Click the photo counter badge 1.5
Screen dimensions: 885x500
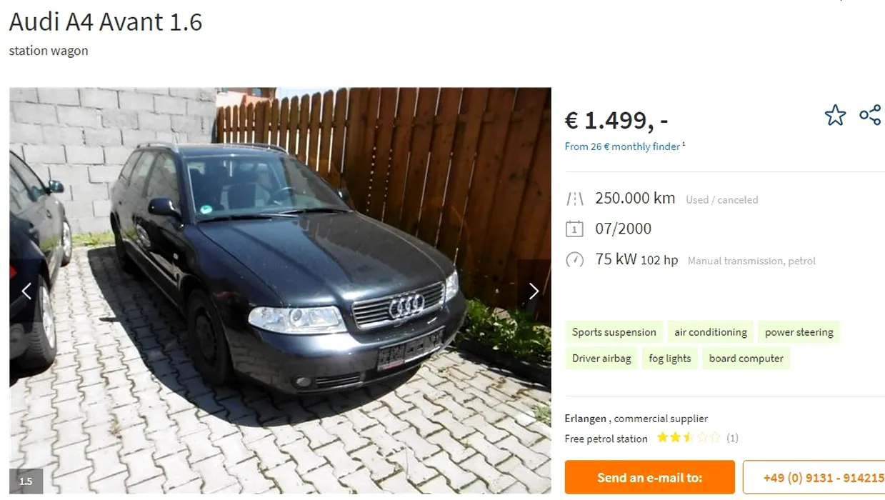pyautogui.click(x=26, y=481)
